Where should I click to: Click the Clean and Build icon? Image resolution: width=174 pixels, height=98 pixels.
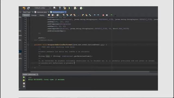pos(65,8)
